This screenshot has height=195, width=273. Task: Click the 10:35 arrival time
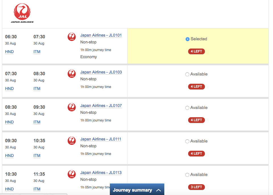tap(39, 141)
